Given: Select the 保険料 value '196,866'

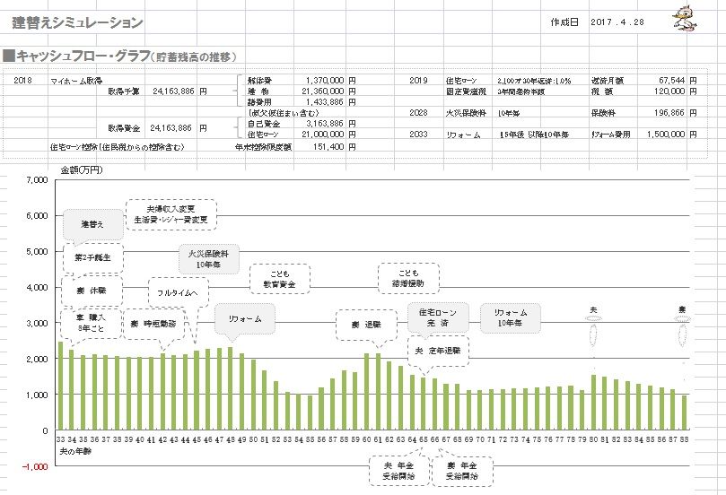Looking at the screenshot, I should [669, 113].
